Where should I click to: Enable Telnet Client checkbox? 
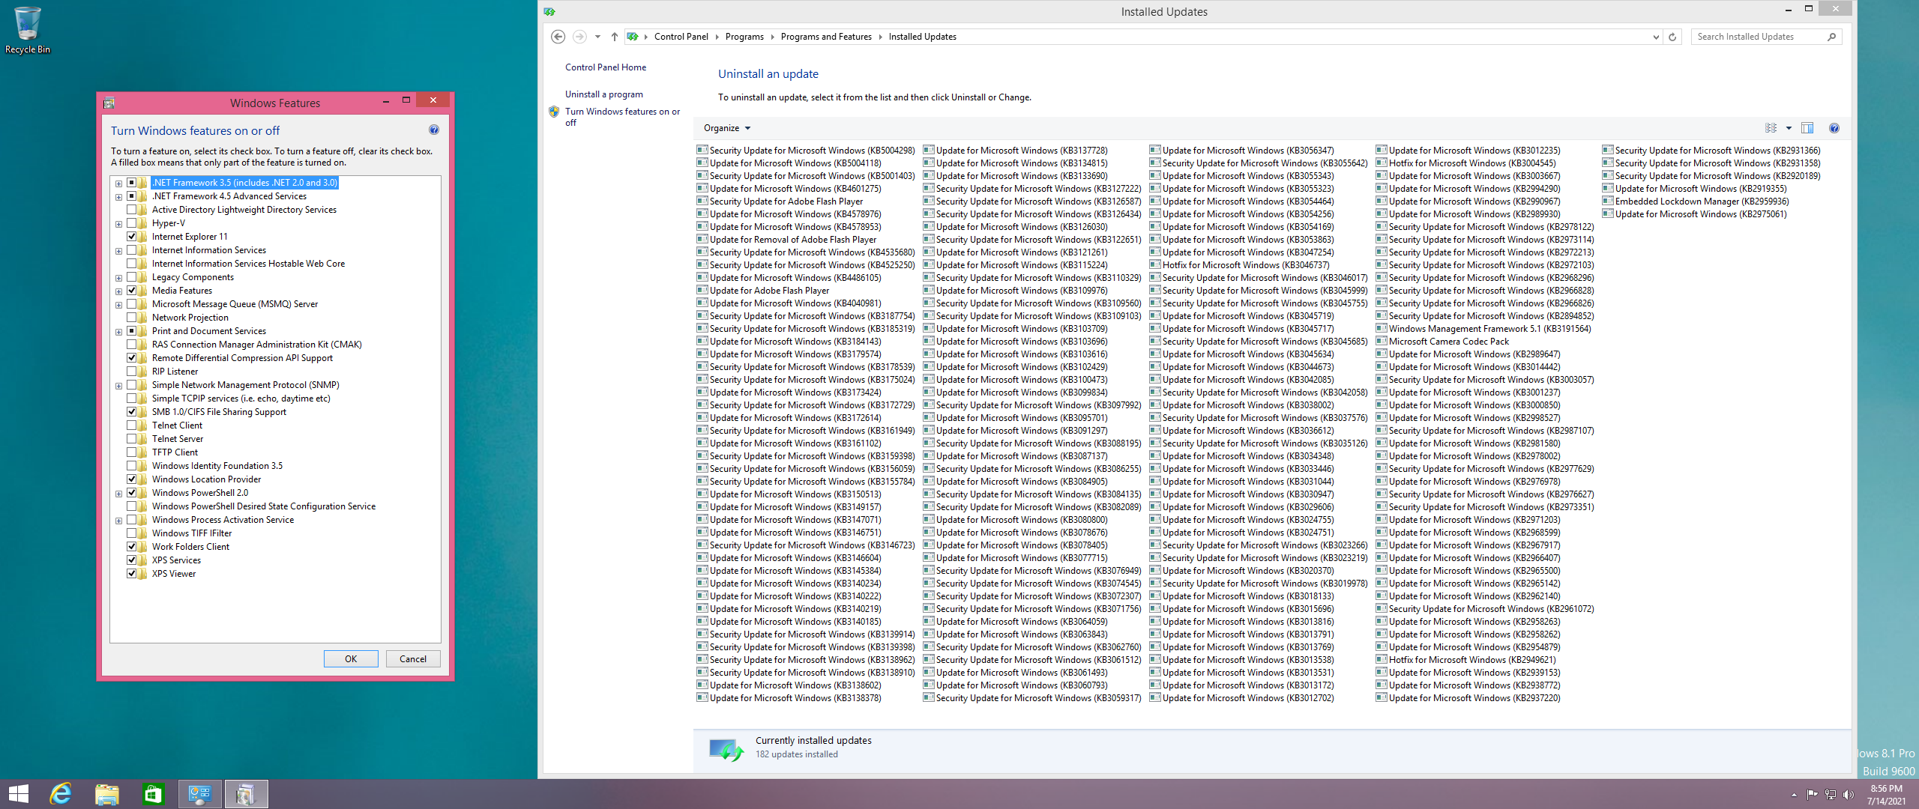coord(132,425)
